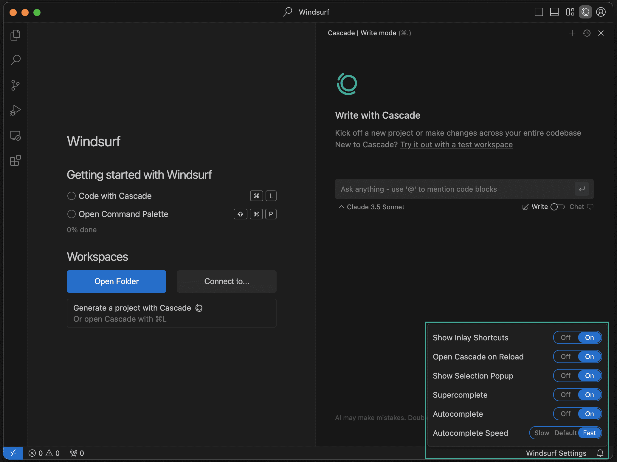The image size is (617, 462).
Task: Click Generate a project with Cascade
Action: 172,313
